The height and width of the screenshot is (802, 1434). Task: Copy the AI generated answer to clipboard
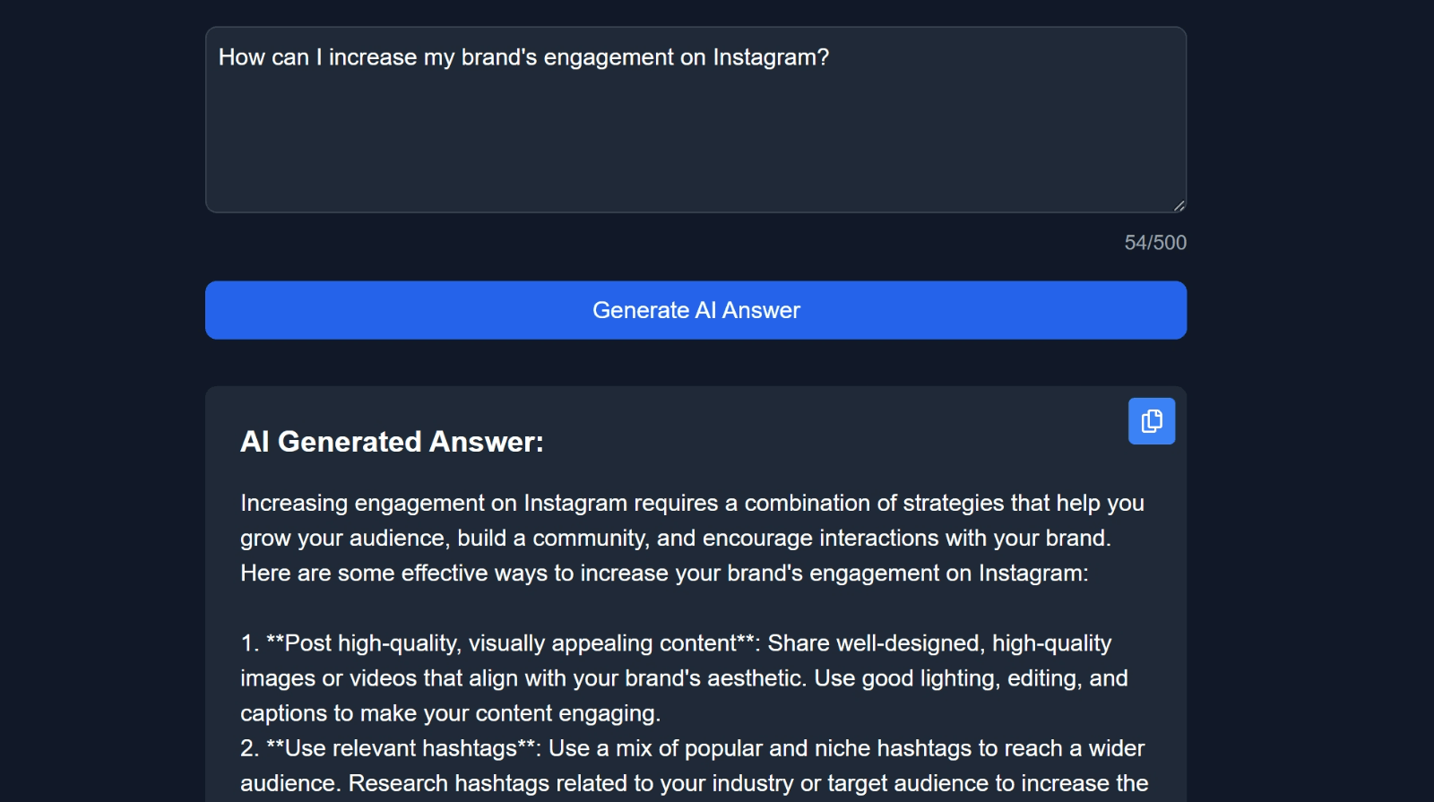(1151, 421)
